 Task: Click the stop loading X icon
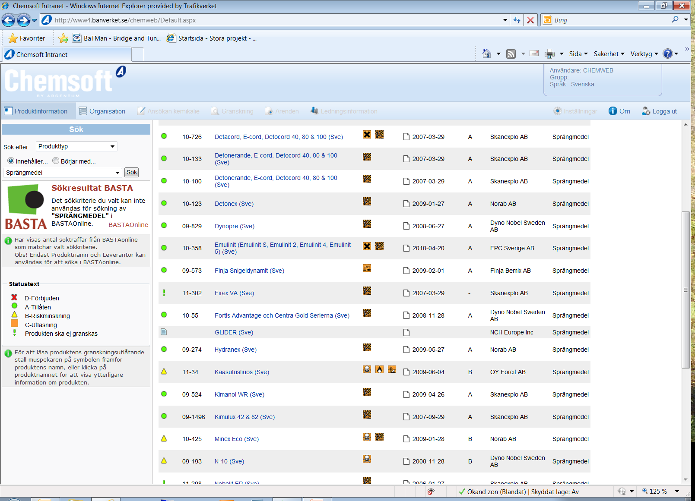[x=530, y=20]
